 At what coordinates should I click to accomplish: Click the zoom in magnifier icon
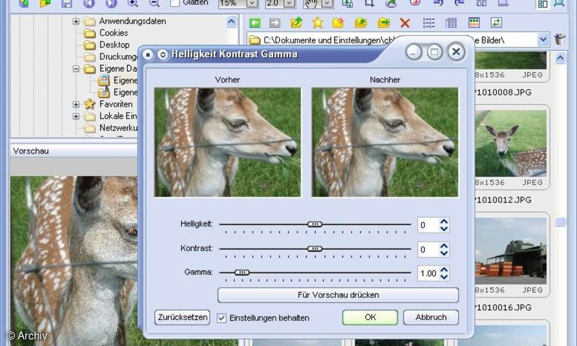[133, 3]
